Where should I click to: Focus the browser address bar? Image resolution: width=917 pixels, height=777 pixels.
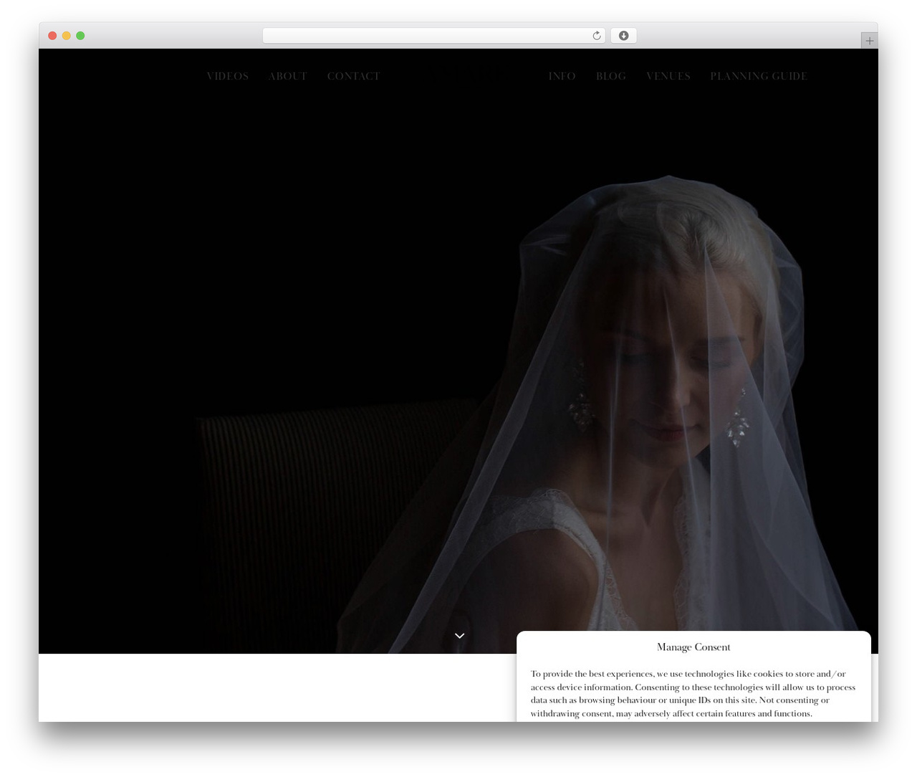433,36
